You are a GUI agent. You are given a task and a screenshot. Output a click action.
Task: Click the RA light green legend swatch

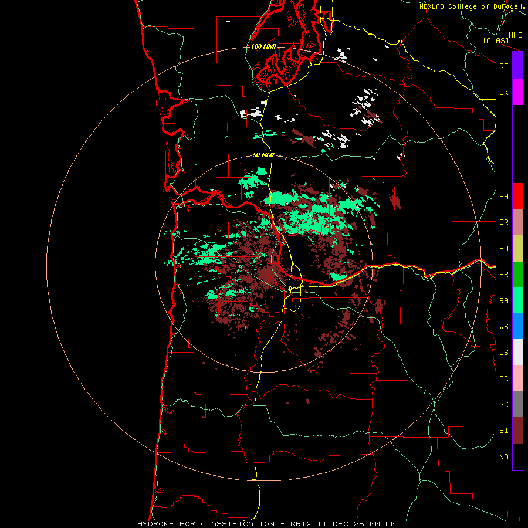click(x=518, y=300)
